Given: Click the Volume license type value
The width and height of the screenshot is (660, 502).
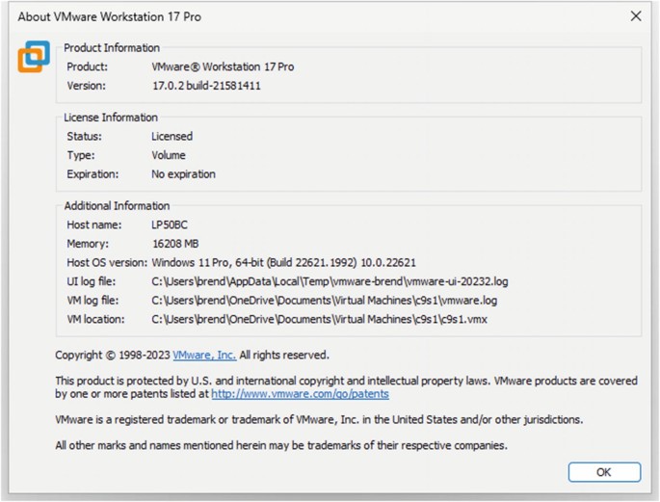Looking at the screenshot, I should pos(169,155).
